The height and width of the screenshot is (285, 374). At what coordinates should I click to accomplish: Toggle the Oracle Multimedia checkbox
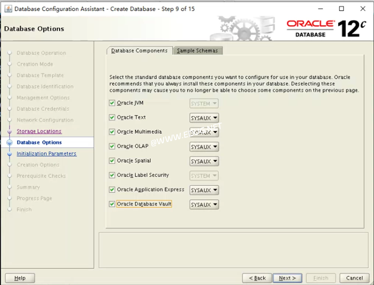(x=112, y=132)
